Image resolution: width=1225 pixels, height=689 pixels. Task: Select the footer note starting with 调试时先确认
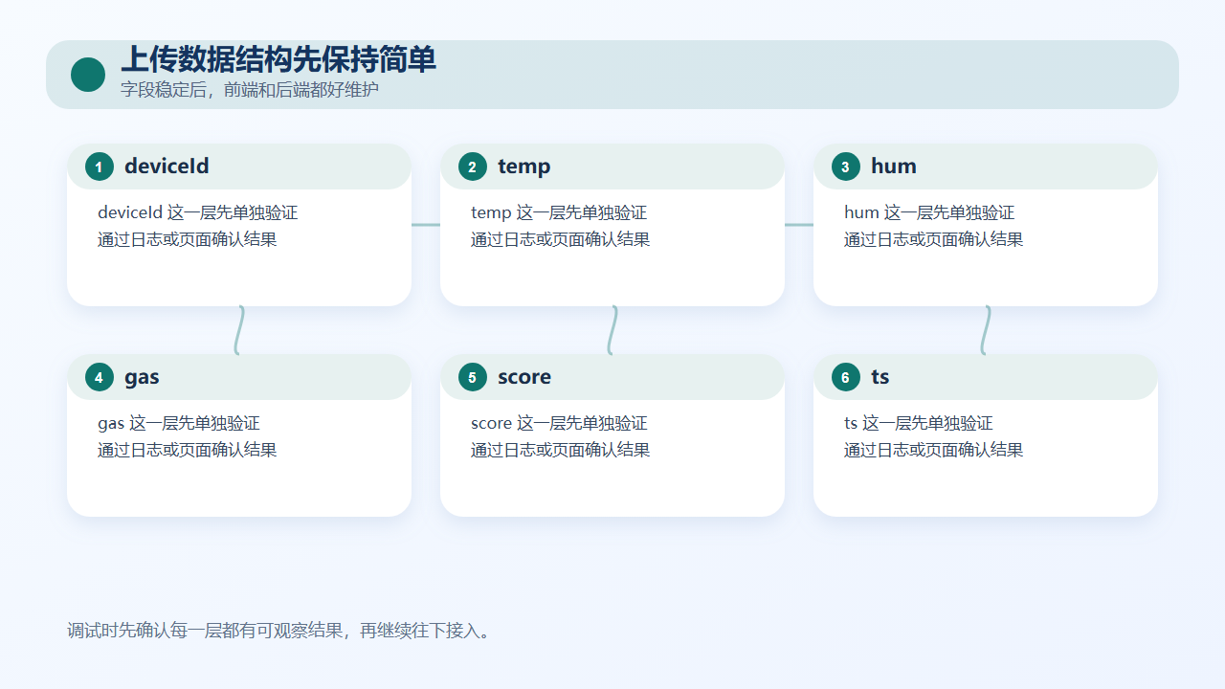tap(279, 631)
